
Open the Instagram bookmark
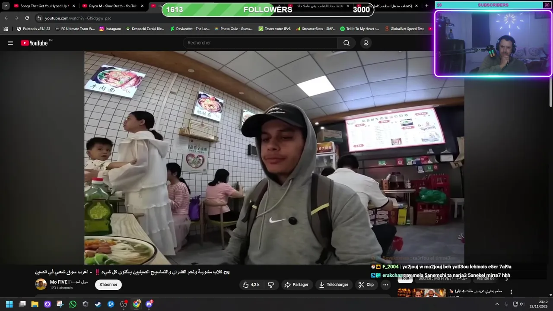(110, 29)
